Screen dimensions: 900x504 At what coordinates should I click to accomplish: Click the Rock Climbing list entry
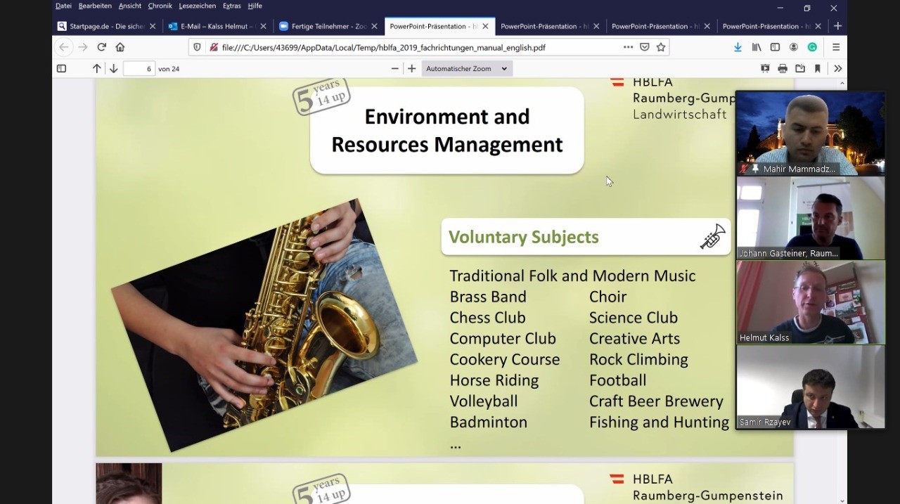coord(638,359)
